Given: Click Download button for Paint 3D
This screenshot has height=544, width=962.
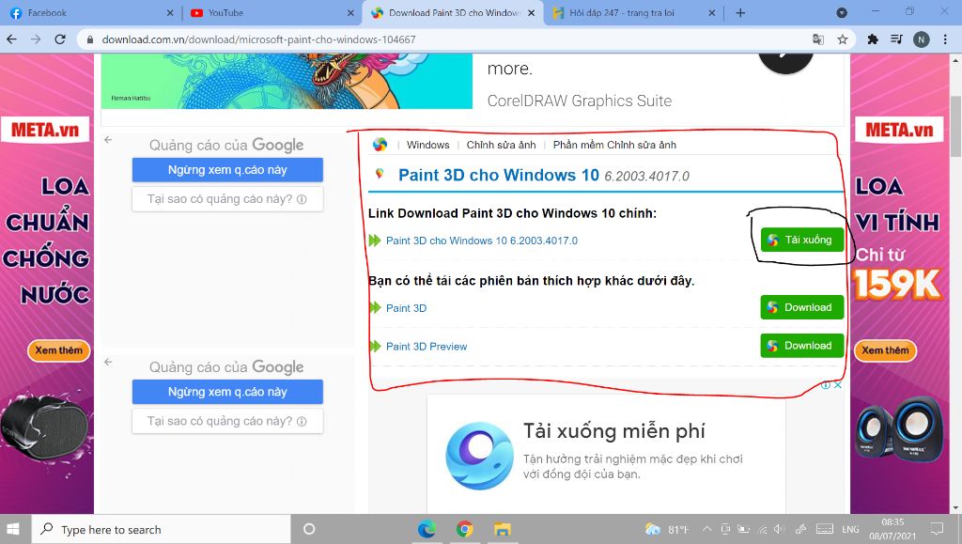Looking at the screenshot, I should [802, 307].
